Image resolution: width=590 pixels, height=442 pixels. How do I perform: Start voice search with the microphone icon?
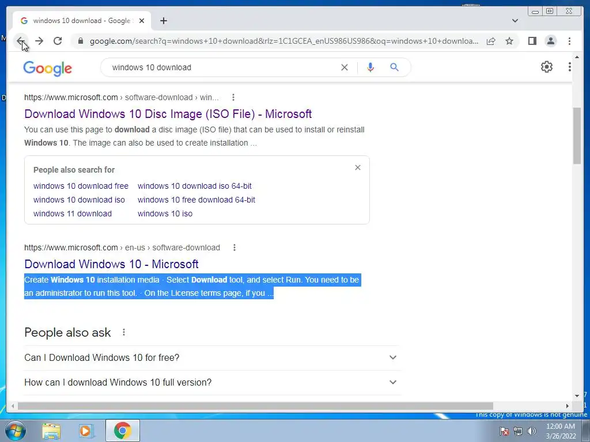click(x=370, y=67)
